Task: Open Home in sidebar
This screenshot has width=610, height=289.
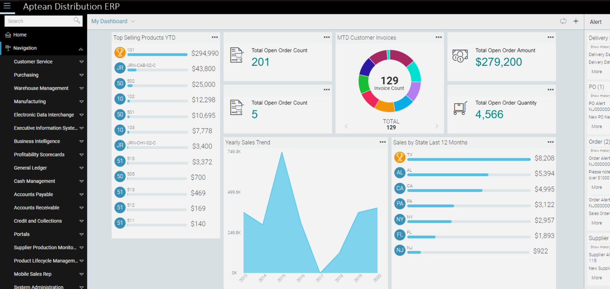Action: [x=20, y=35]
